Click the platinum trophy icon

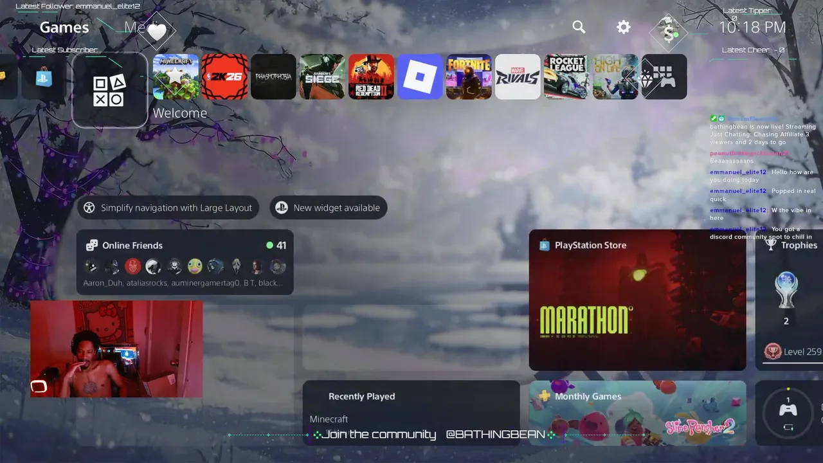[786, 290]
